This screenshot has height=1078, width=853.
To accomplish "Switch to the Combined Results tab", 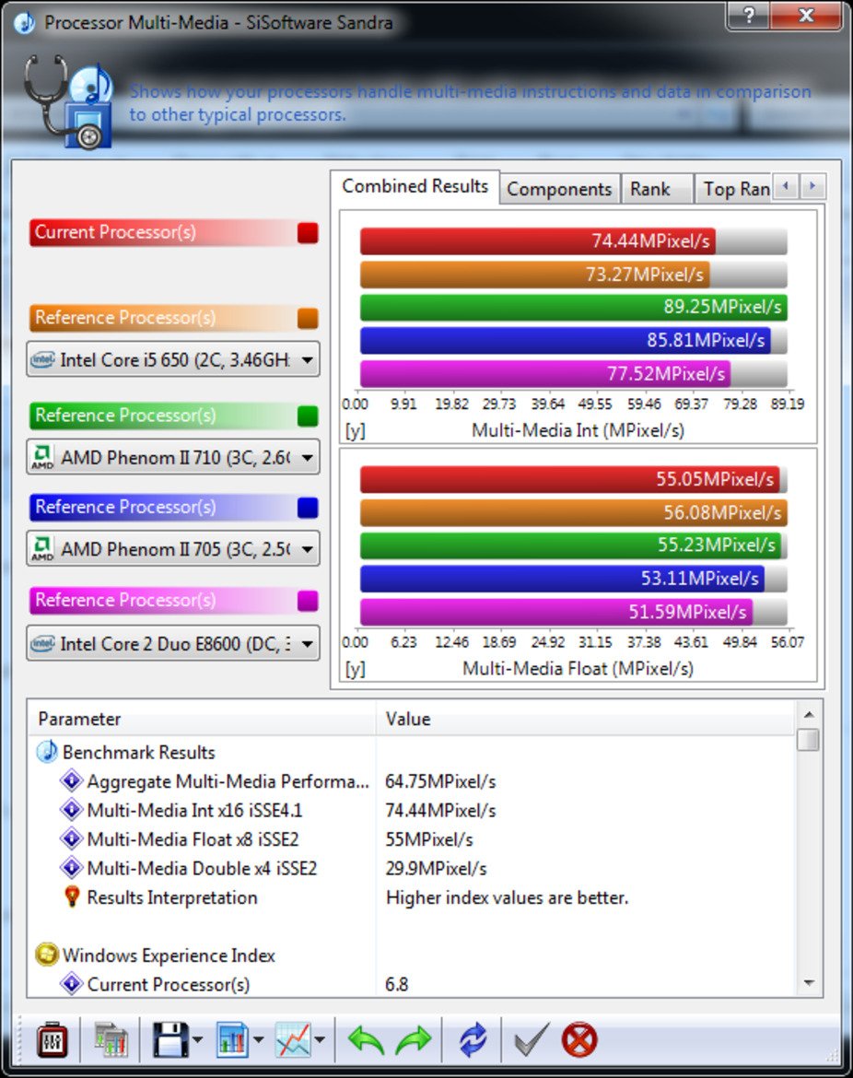I will [415, 186].
